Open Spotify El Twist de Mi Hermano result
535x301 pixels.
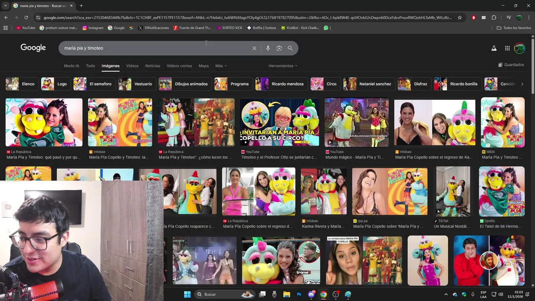tap(502, 191)
